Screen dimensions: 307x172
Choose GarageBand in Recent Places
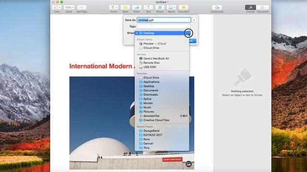click(162, 131)
